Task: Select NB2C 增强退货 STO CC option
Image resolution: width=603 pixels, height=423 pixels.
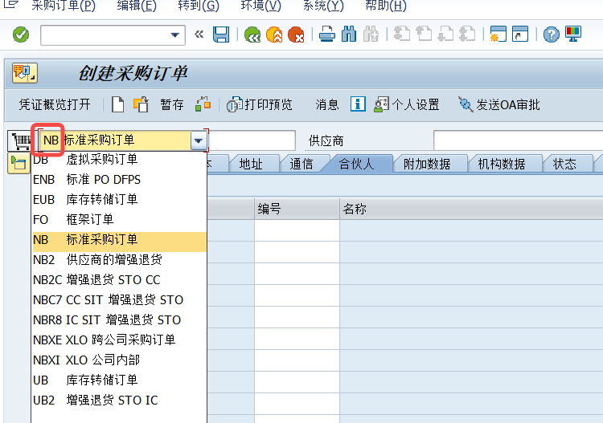Action: (x=119, y=280)
